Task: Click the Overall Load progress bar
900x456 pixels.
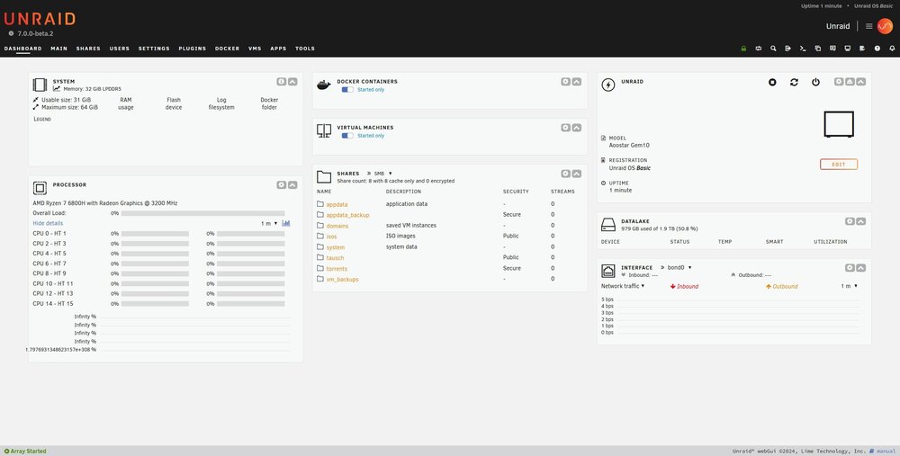Action: tap(202, 213)
